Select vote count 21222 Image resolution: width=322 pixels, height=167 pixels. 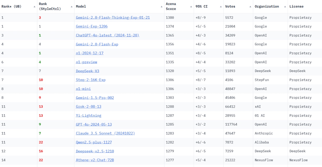tap(230, 160)
